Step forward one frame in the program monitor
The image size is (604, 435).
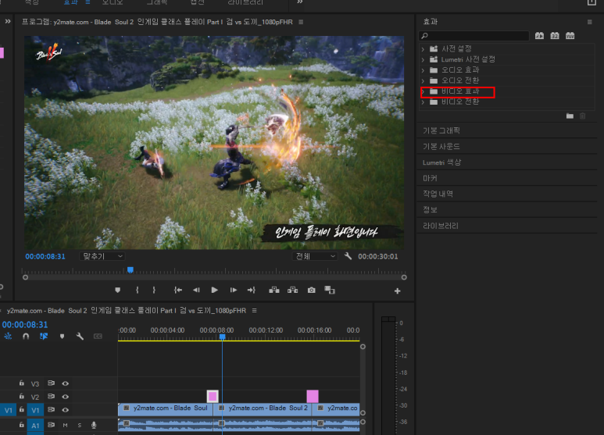tap(234, 291)
